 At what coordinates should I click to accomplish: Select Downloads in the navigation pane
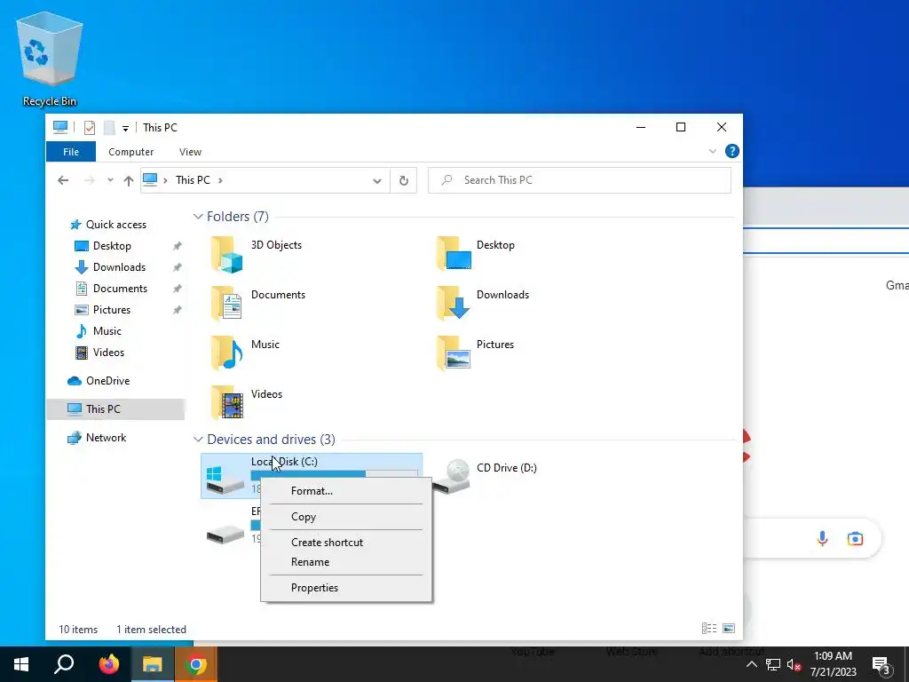(119, 267)
